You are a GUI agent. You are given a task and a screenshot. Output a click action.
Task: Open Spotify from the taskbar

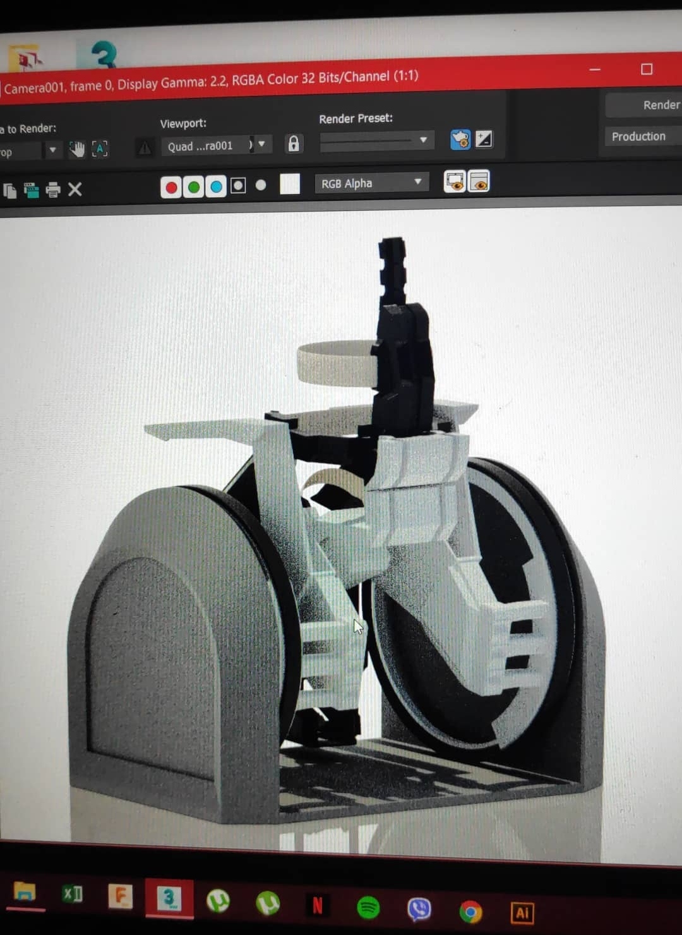(x=368, y=908)
